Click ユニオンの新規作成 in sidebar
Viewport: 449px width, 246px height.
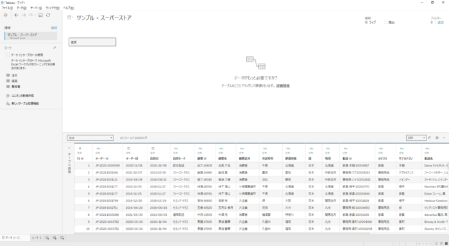22,96
